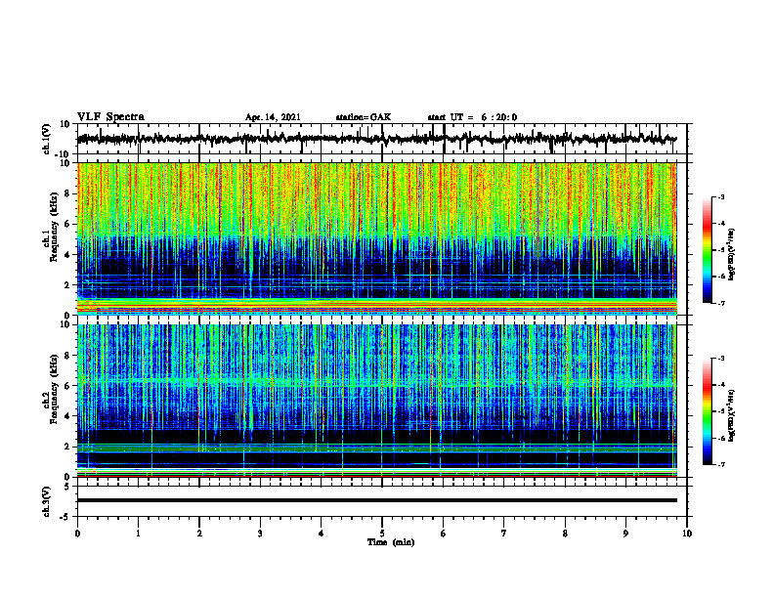
Task: Click the "5" tick on ch.3(V) axis
Action: (68, 487)
